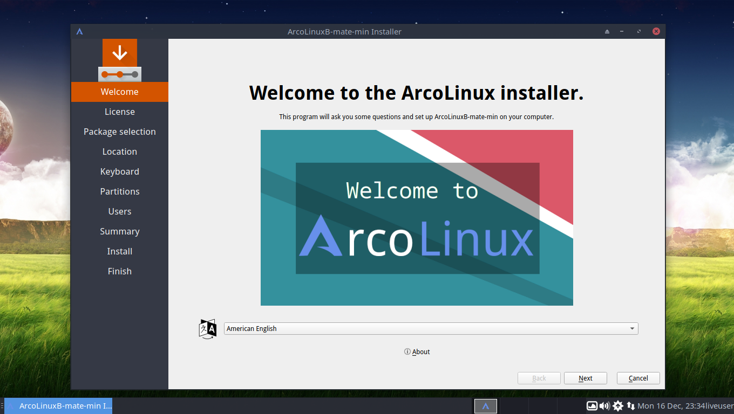The width and height of the screenshot is (734, 414).
Task: Select the Install step in sidebar
Action: point(120,251)
